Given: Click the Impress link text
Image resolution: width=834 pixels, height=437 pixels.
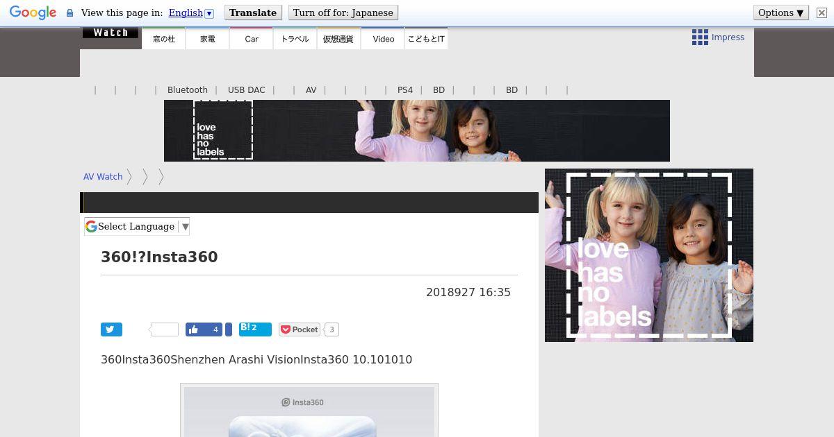Looking at the screenshot, I should click(x=728, y=37).
